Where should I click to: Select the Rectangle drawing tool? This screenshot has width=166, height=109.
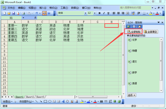(x=45, y=102)
